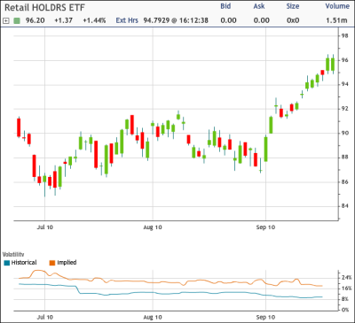
Task: Click the 90 price axis label
Action: click(344, 133)
